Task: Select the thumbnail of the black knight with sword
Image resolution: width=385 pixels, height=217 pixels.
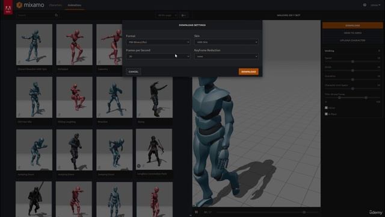Action: click(x=34, y=200)
